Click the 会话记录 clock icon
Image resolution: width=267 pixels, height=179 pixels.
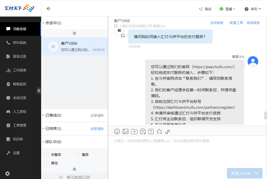coord(8,98)
